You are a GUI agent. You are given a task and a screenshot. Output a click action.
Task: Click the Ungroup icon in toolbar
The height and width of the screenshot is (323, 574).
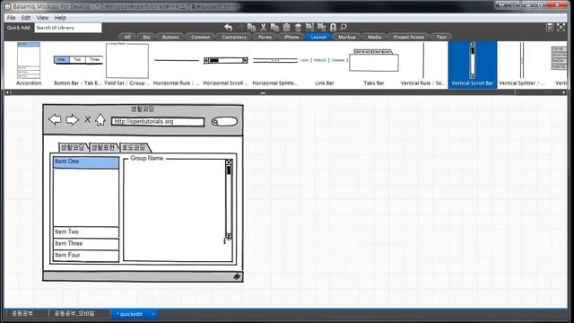321,27
